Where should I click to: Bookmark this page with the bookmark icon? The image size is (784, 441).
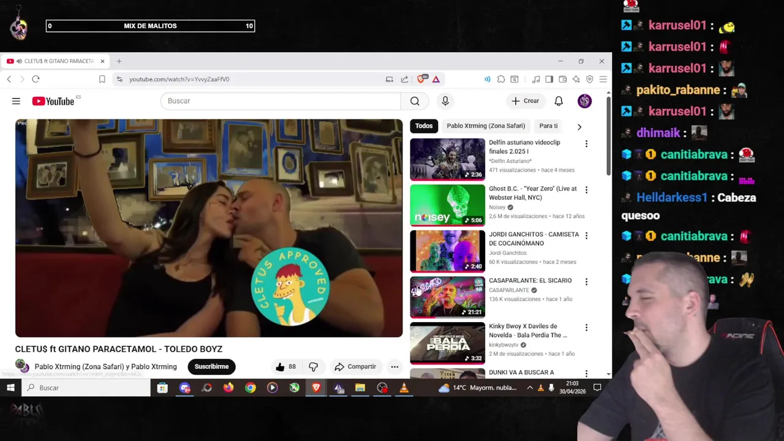coord(102,79)
